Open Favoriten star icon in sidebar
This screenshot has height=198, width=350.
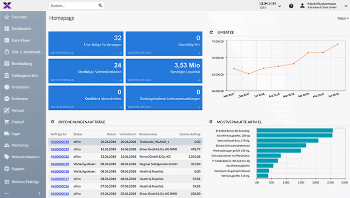(7, 17)
